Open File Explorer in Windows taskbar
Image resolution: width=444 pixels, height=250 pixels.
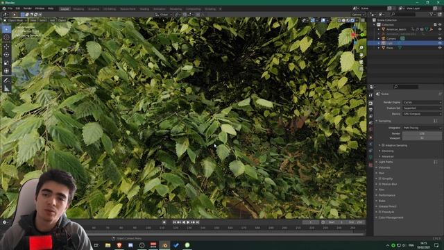click(x=108, y=245)
